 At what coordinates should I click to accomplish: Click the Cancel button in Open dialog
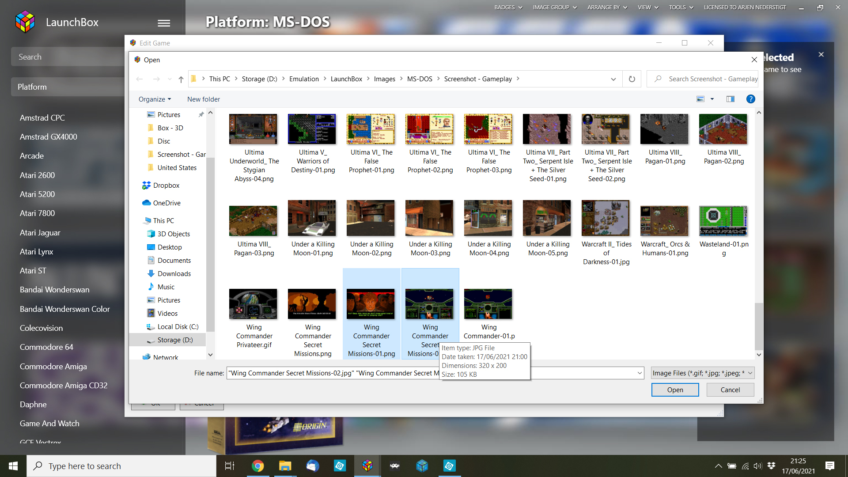pos(730,390)
